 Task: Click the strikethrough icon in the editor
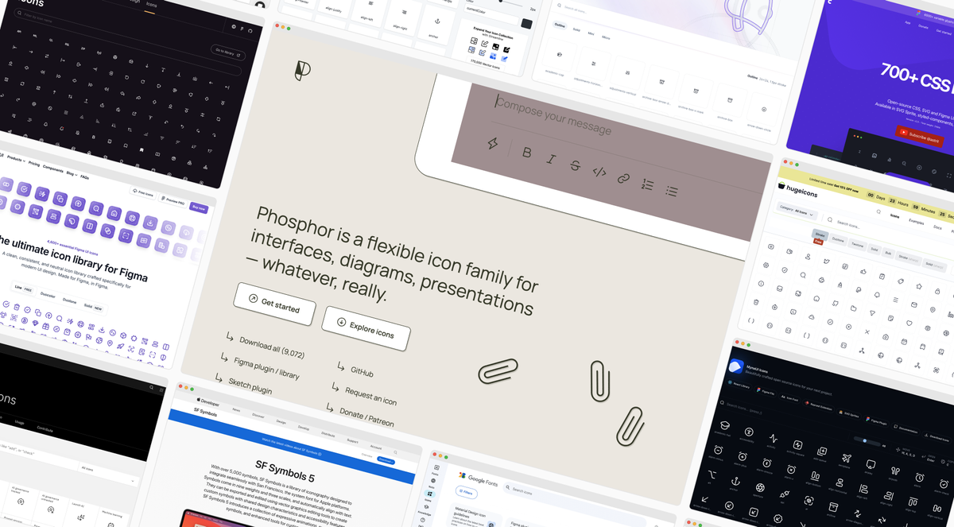coord(576,166)
